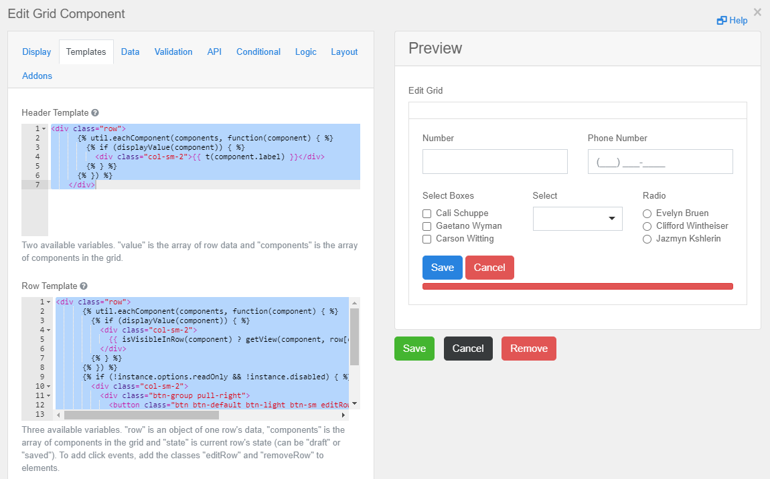The image size is (770, 479).
Task: Collapse line 11 fold in Row Template
Action: coord(49,395)
